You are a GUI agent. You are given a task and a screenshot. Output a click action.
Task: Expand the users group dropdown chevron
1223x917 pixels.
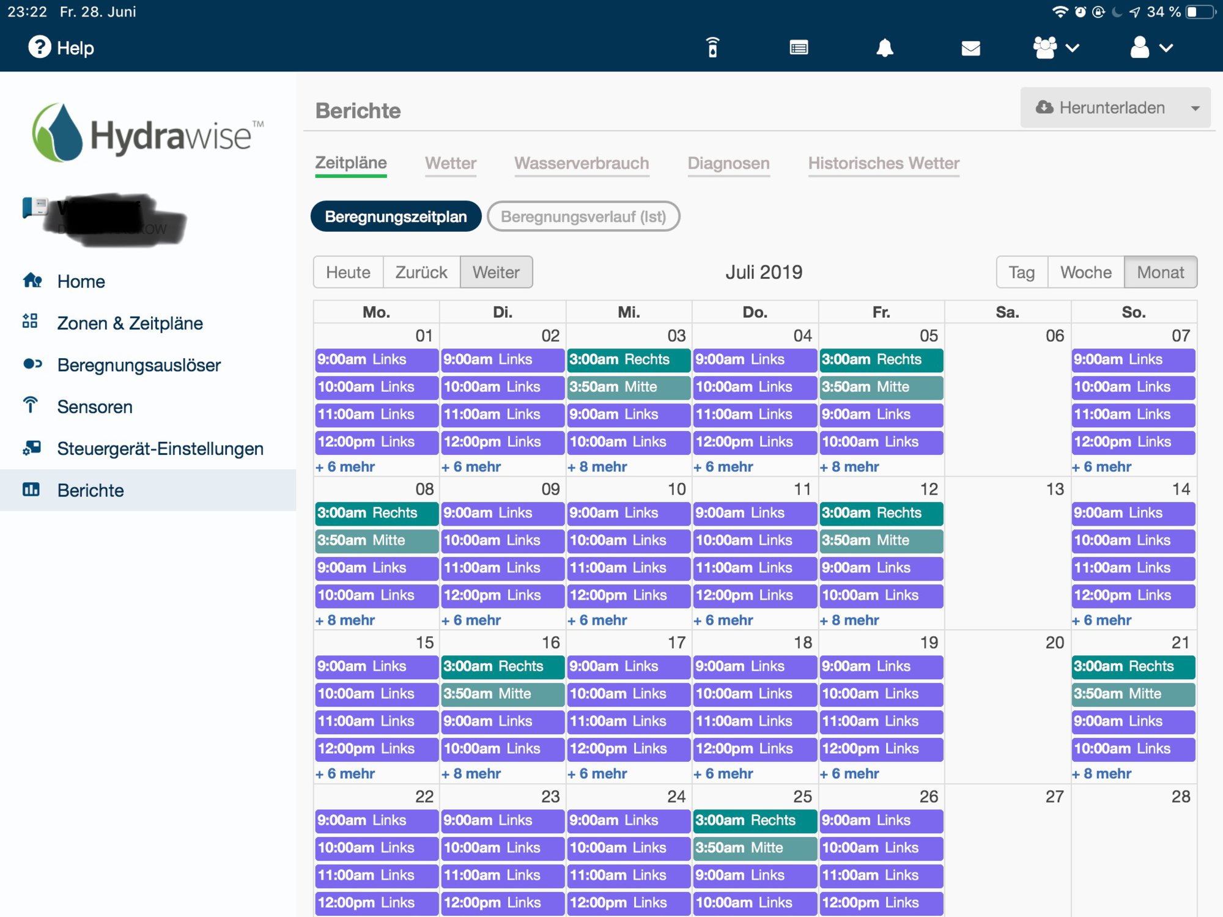pyautogui.click(x=1073, y=48)
